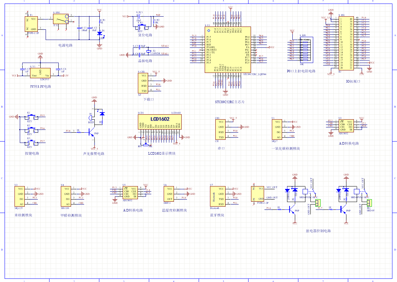Image resolution: width=397 pixels, height=282 pixels.
Task: Click the MQ-135 sensor U3 component
Action: click(20, 196)
